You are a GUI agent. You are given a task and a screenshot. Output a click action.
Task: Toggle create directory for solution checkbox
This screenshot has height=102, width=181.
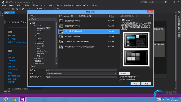click(x=120, y=77)
